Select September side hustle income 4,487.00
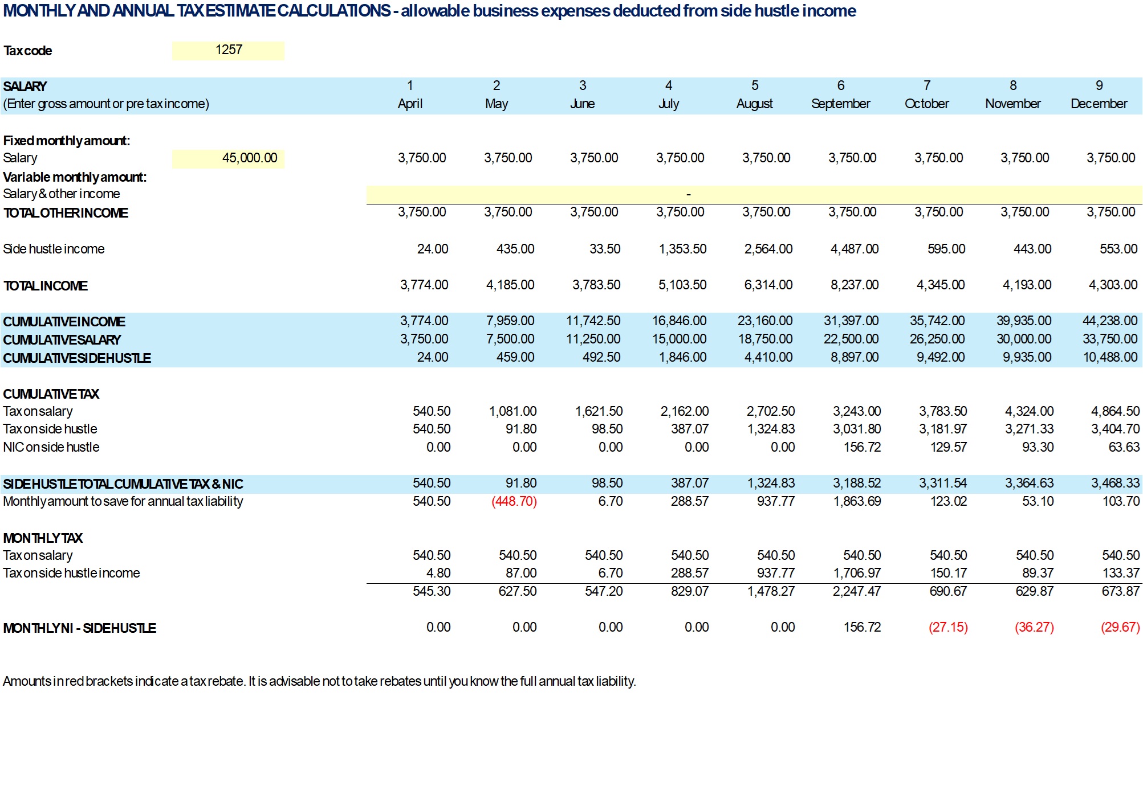Screen dimensions: 1143x786 click(854, 249)
